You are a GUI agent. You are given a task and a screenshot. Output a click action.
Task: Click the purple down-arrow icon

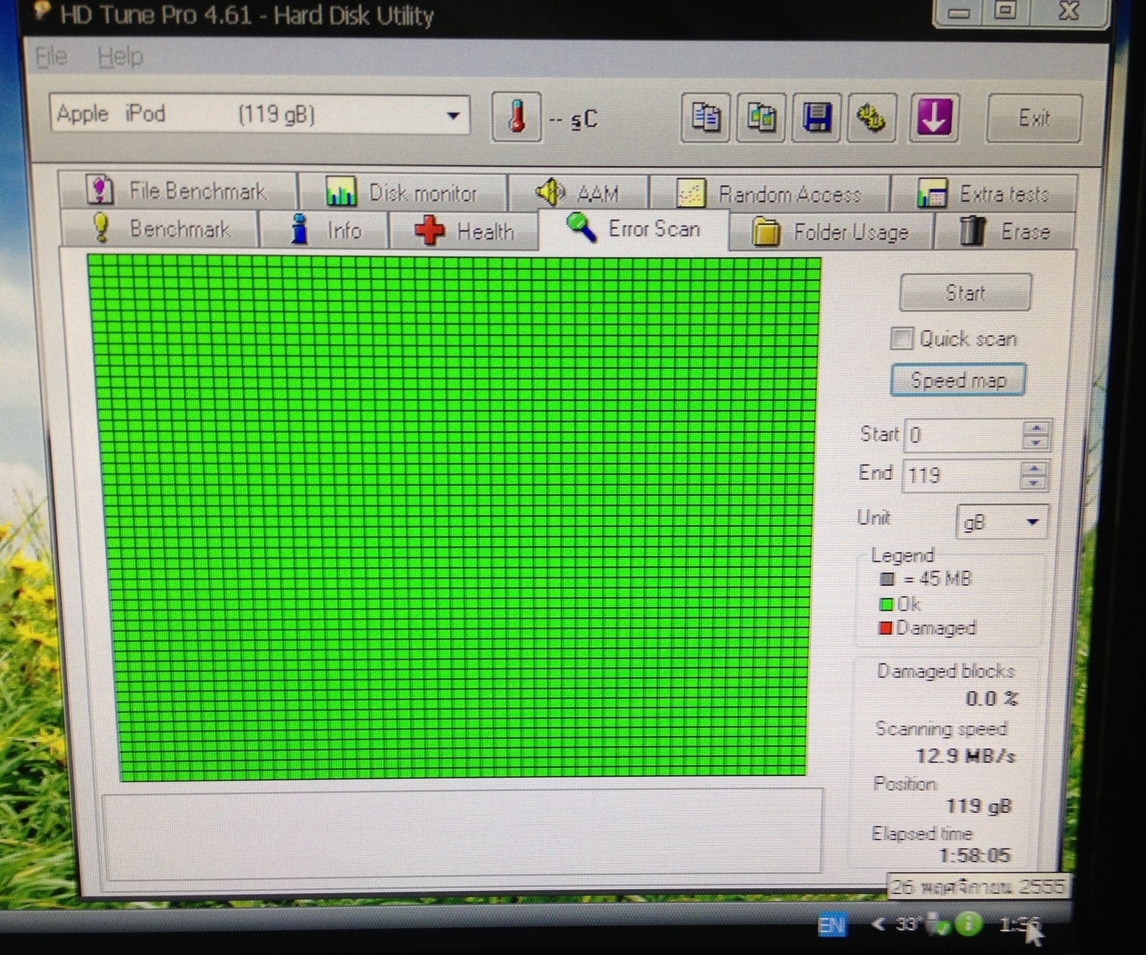(x=934, y=118)
